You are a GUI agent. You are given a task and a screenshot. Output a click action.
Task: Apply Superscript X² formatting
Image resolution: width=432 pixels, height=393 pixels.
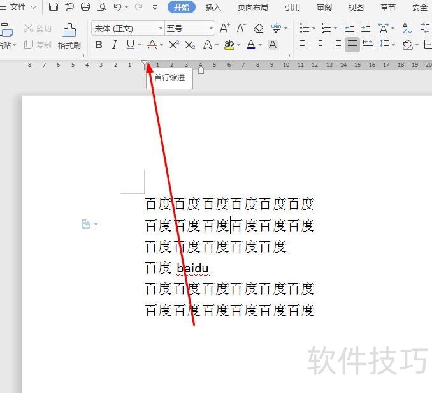pyautogui.click(x=174, y=45)
